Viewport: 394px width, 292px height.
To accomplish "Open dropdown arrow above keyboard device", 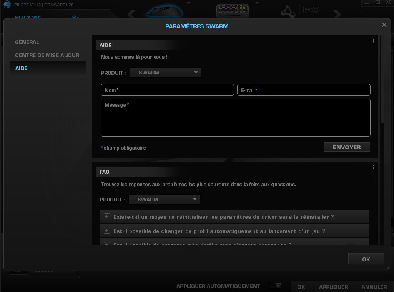I will pyautogui.click(x=257, y=3).
